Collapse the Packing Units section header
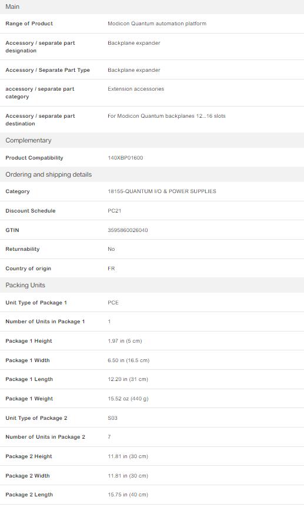The height and width of the screenshot is (507, 304). (x=152, y=285)
